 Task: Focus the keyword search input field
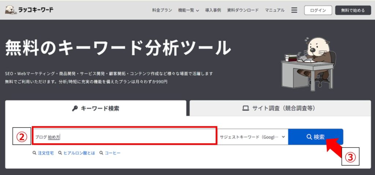125,137
